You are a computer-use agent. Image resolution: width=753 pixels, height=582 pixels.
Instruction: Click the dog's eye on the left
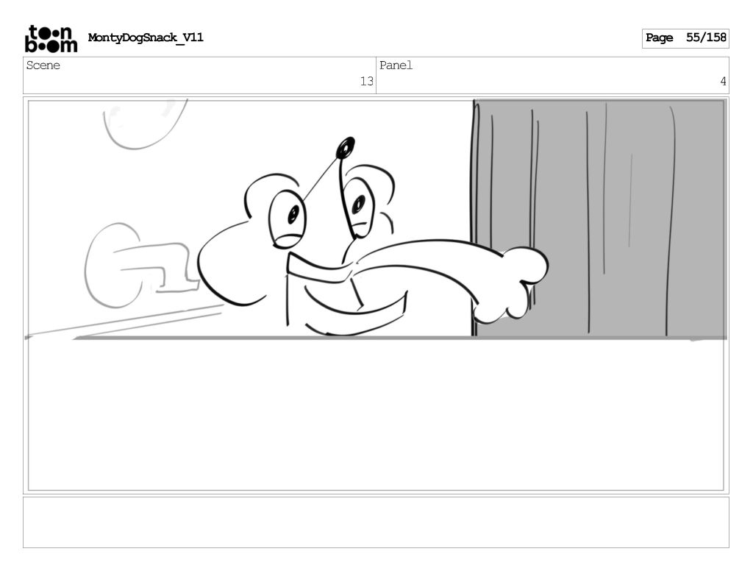tap(293, 214)
